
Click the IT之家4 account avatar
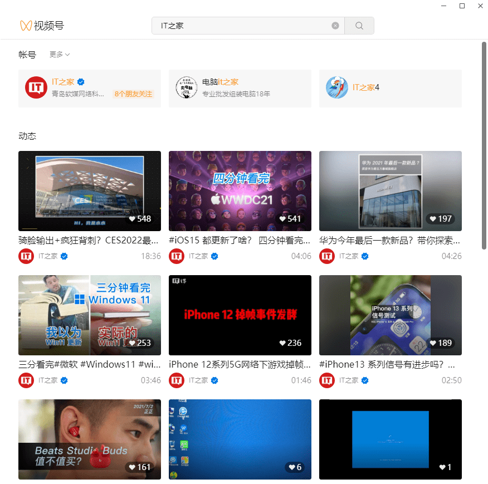pos(336,87)
